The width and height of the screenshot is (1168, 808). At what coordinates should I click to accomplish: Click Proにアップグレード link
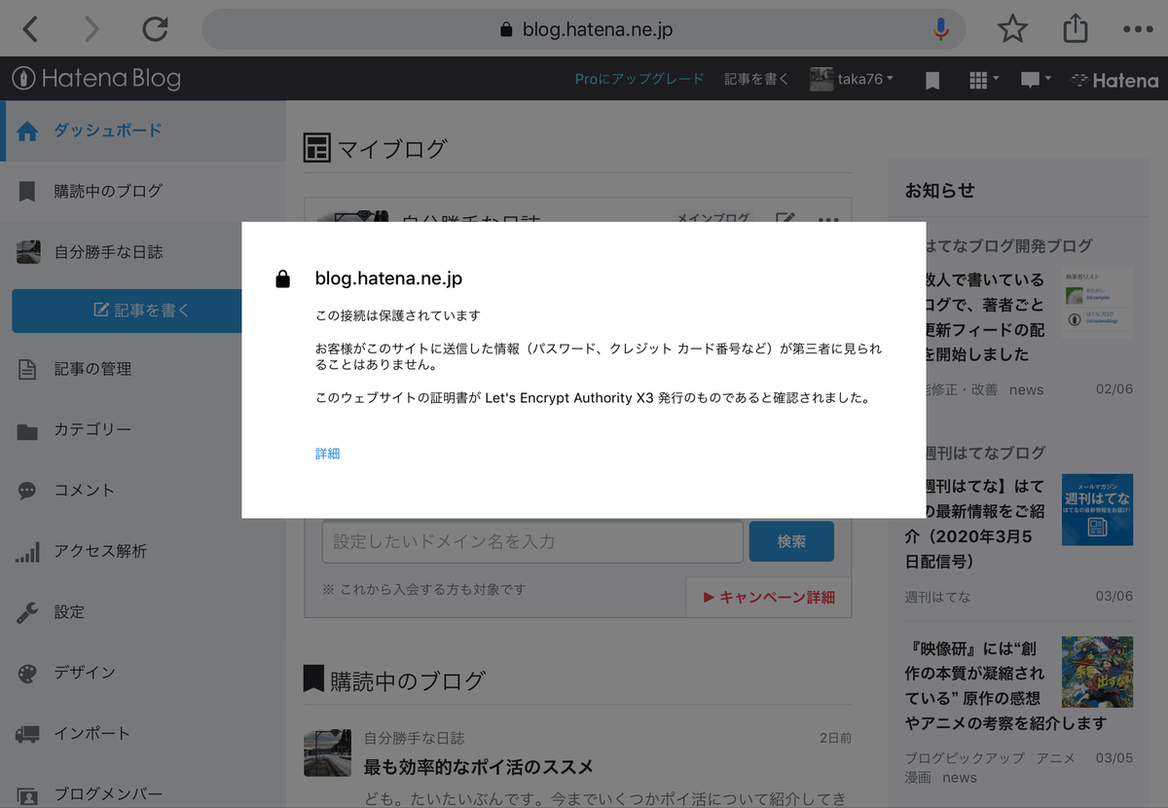click(639, 79)
